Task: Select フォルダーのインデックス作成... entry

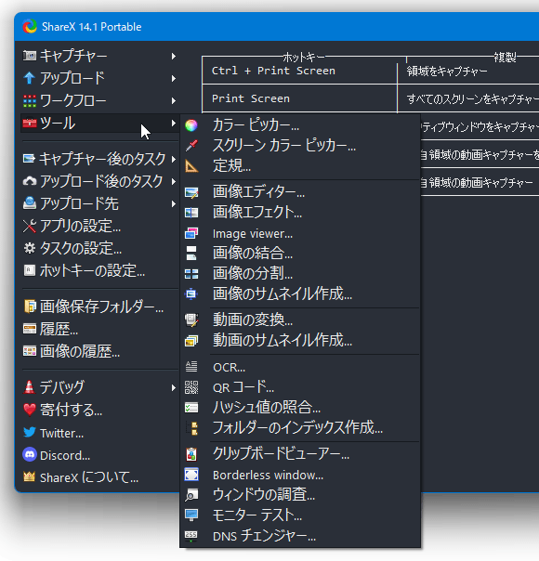Action: [x=300, y=428]
